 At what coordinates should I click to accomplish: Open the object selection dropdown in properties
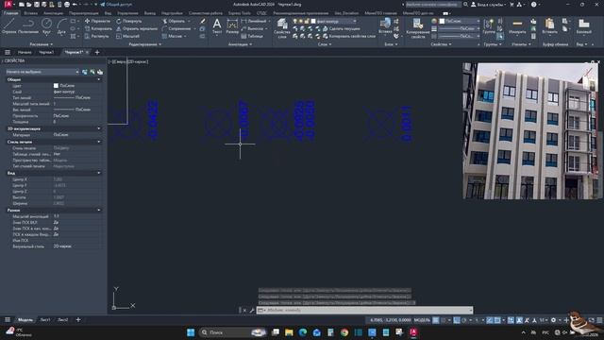pos(42,72)
